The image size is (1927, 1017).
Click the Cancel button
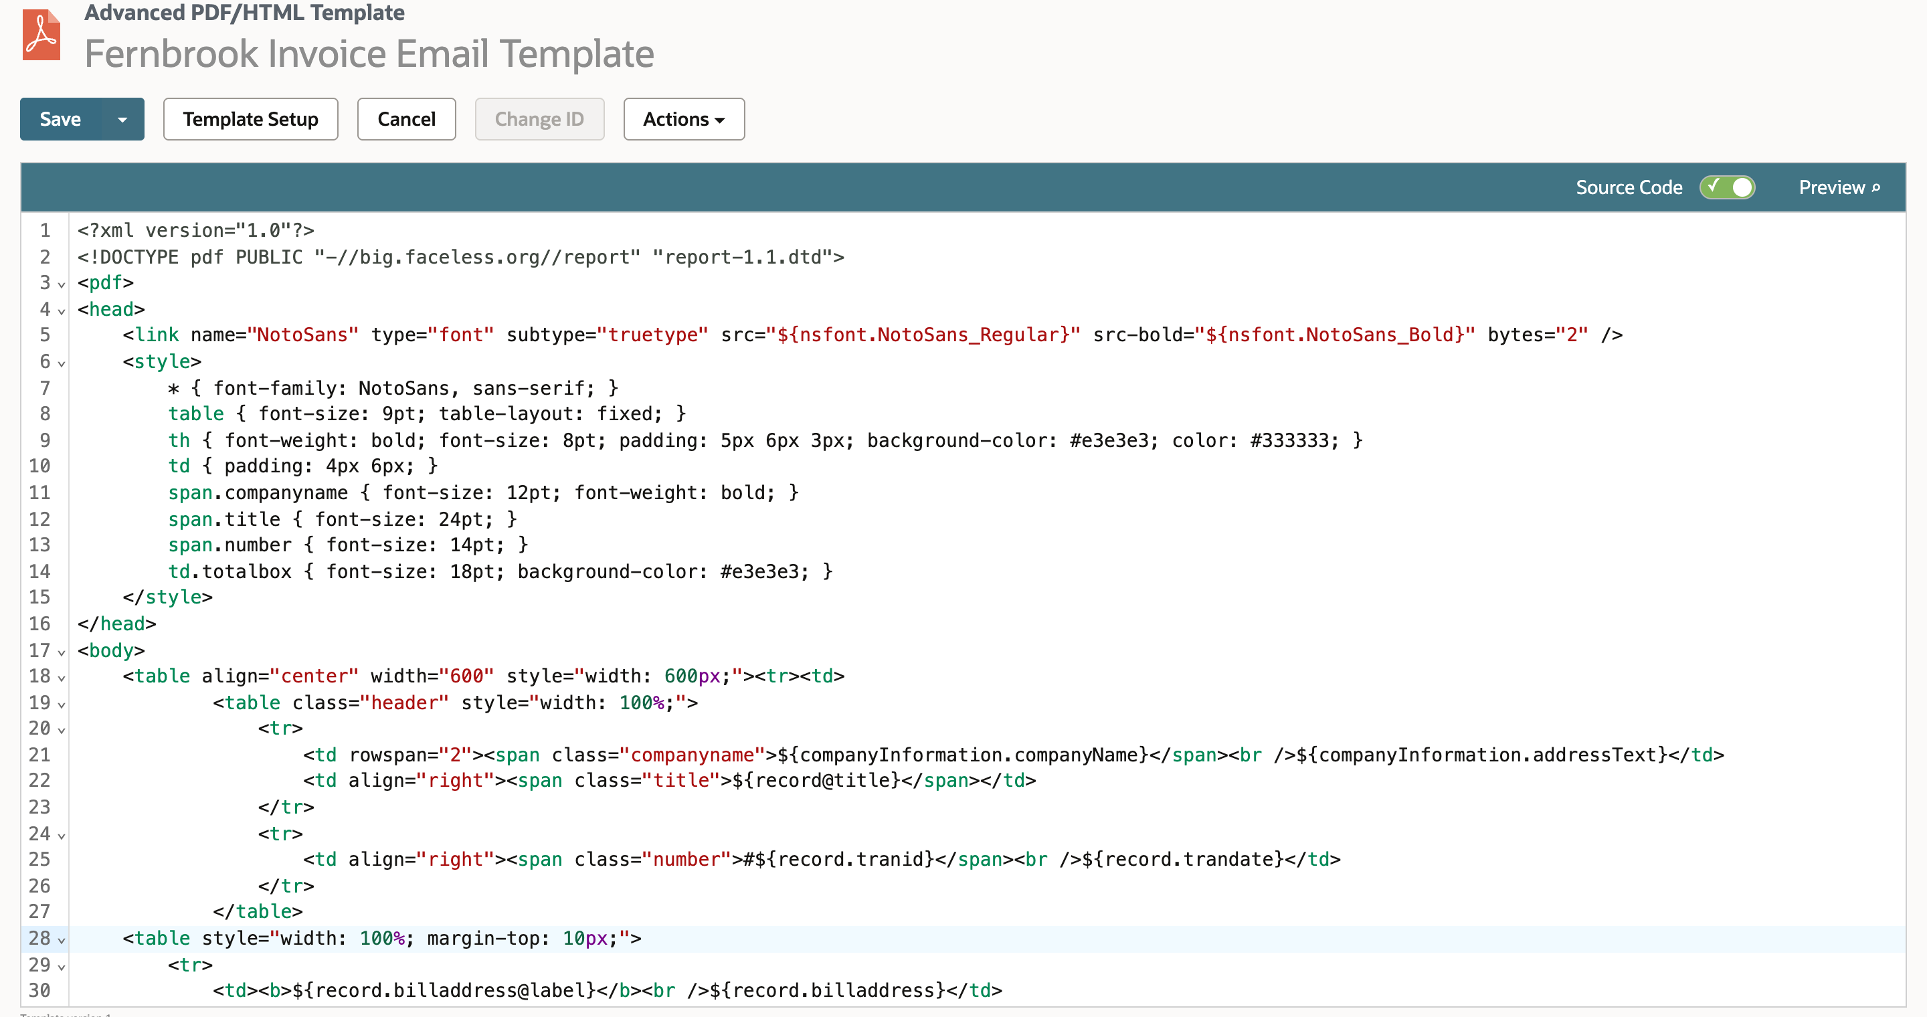(x=406, y=119)
